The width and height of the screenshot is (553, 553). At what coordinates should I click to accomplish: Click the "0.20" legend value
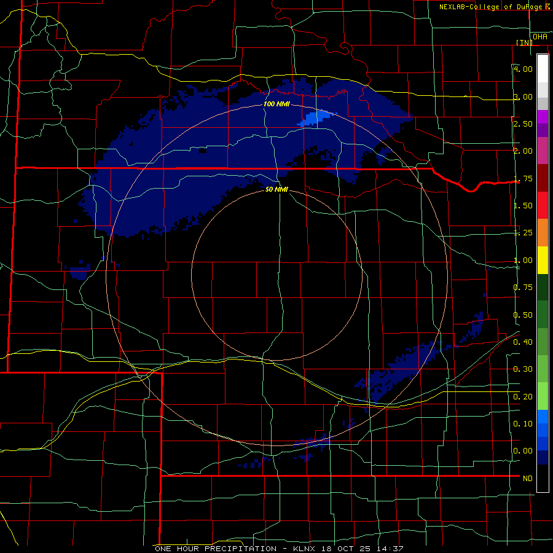(523, 397)
